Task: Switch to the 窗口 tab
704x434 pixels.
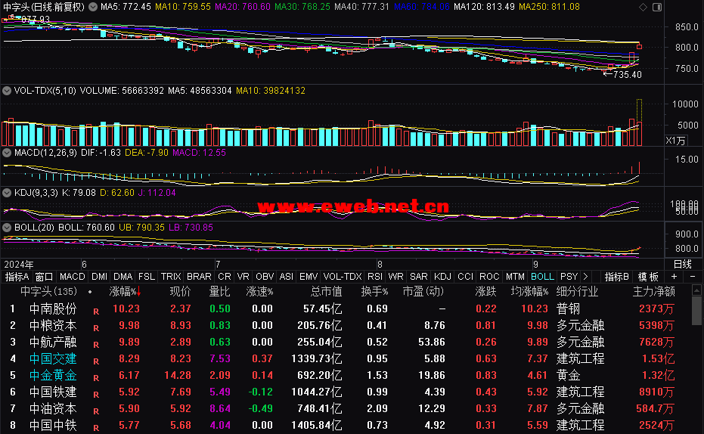Action: [x=44, y=277]
